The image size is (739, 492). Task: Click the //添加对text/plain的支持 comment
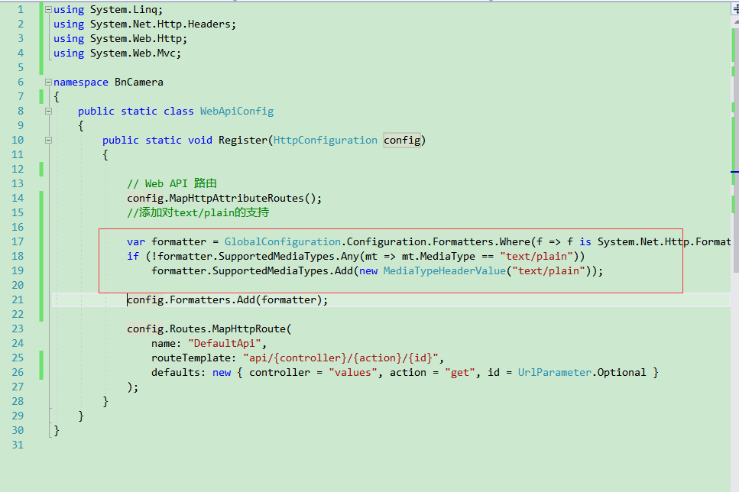coord(198,212)
